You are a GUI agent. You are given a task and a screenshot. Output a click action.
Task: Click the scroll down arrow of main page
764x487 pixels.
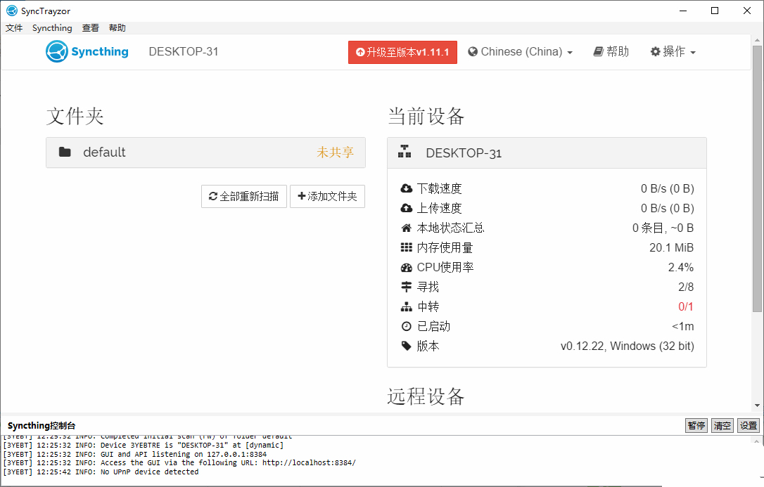point(757,405)
